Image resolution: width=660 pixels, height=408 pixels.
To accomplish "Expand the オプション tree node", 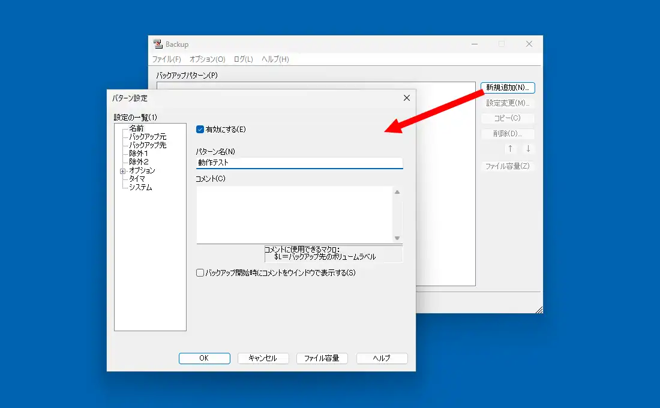I will tap(122, 171).
